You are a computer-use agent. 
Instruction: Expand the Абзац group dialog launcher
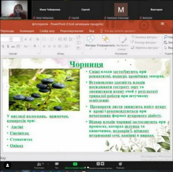pos(82,54)
